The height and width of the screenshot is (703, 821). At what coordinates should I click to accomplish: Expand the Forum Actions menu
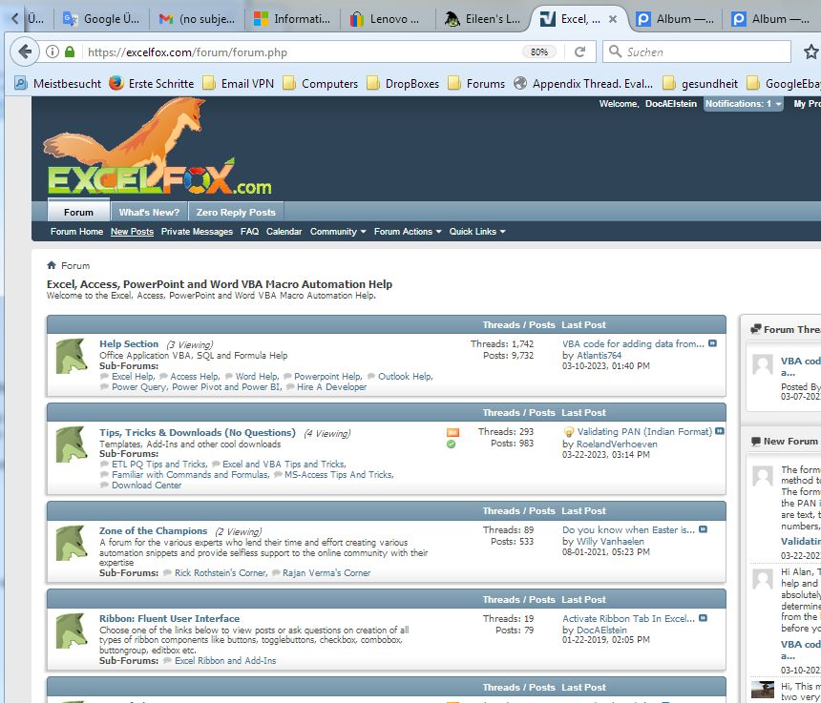click(408, 232)
